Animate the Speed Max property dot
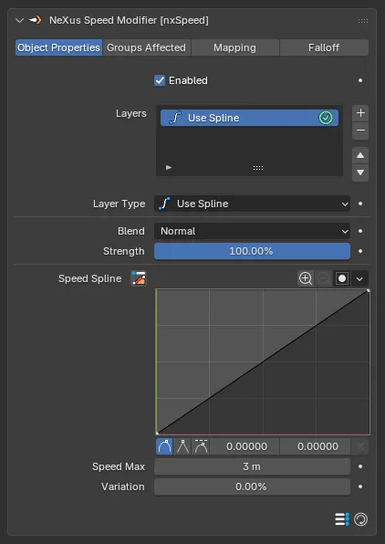The height and width of the screenshot is (544, 385). [x=360, y=466]
